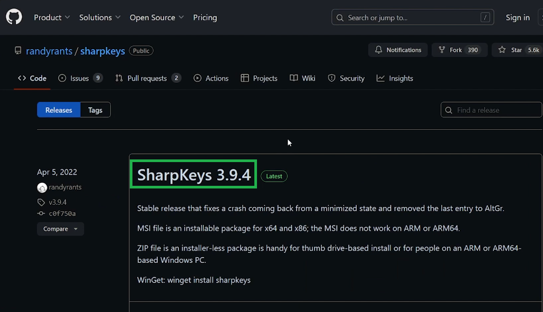Open the Projects tab

[x=259, y=78]
